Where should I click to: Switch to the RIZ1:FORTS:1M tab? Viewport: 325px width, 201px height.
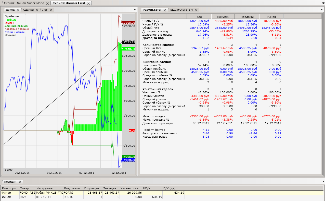click(x=181, y=10)
